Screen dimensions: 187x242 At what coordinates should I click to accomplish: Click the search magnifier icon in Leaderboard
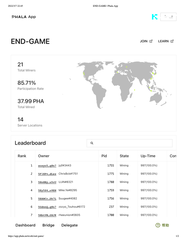[92, 143]
